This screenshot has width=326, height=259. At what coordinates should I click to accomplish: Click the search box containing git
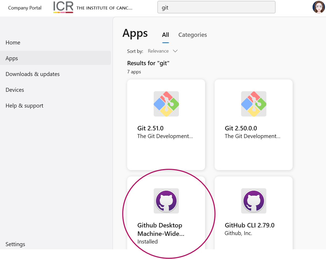[x=216, y=7]
